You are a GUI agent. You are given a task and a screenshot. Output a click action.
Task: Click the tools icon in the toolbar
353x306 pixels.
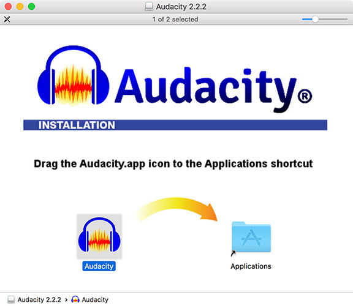tap(7, 20)
